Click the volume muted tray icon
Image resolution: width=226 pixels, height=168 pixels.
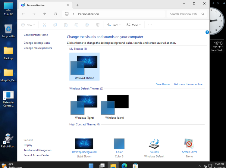205,166
